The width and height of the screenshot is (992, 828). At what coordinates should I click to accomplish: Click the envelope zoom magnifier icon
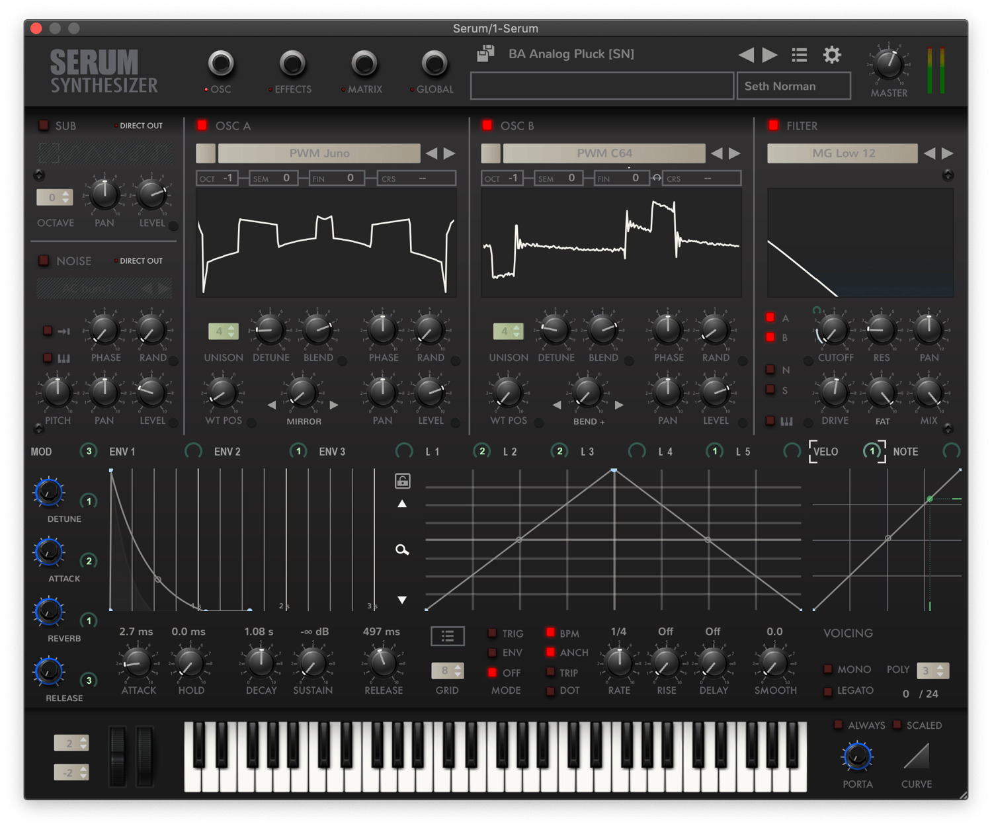[x=402, y=550]
